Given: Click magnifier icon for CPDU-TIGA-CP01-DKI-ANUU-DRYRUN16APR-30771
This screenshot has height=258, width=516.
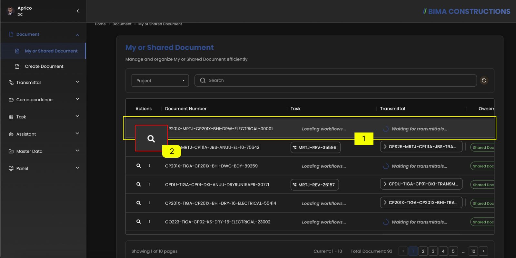Looking at the screenshot, I should click(x=139, y=184).
